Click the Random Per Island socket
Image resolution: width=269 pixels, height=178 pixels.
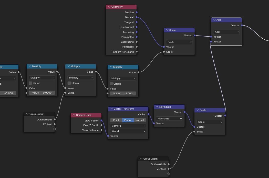click(x=137, y=52)
